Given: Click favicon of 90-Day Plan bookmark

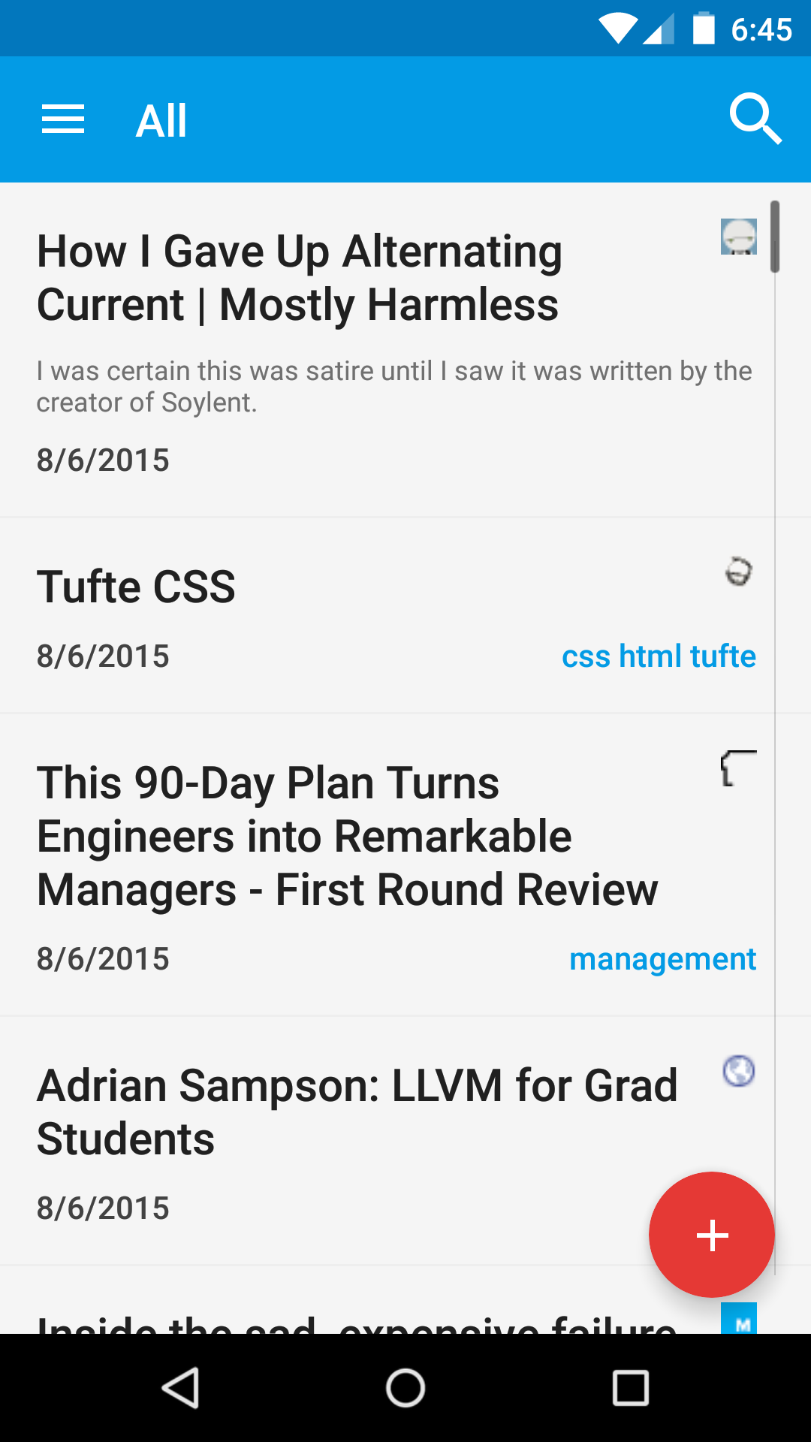Looking at the screenshot, I should (739, 768).
